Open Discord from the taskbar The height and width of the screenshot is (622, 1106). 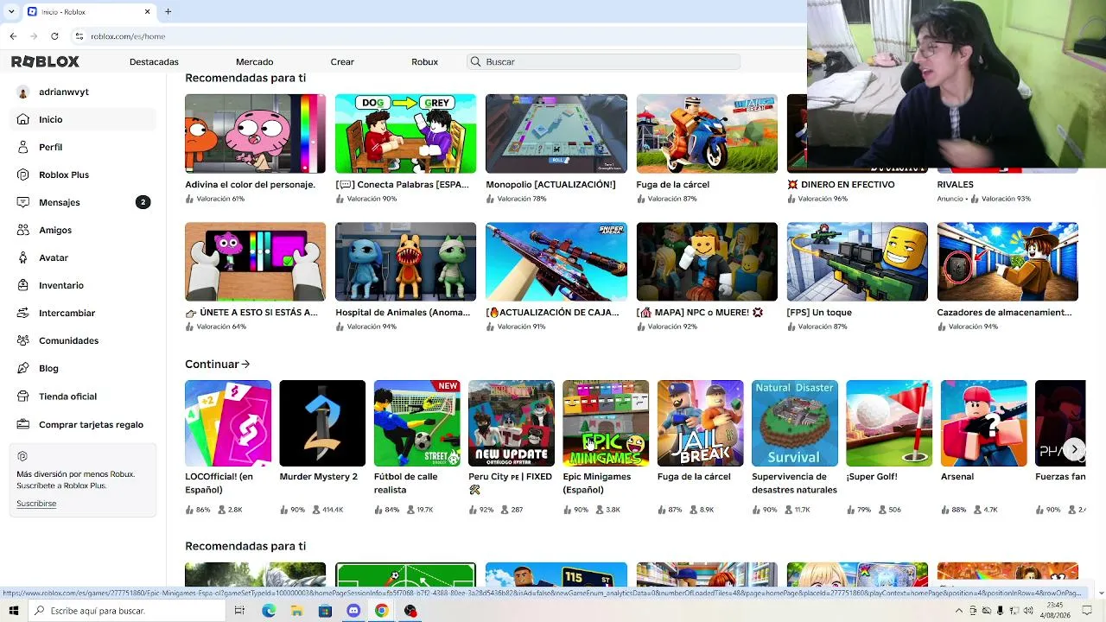click(353, 611)
